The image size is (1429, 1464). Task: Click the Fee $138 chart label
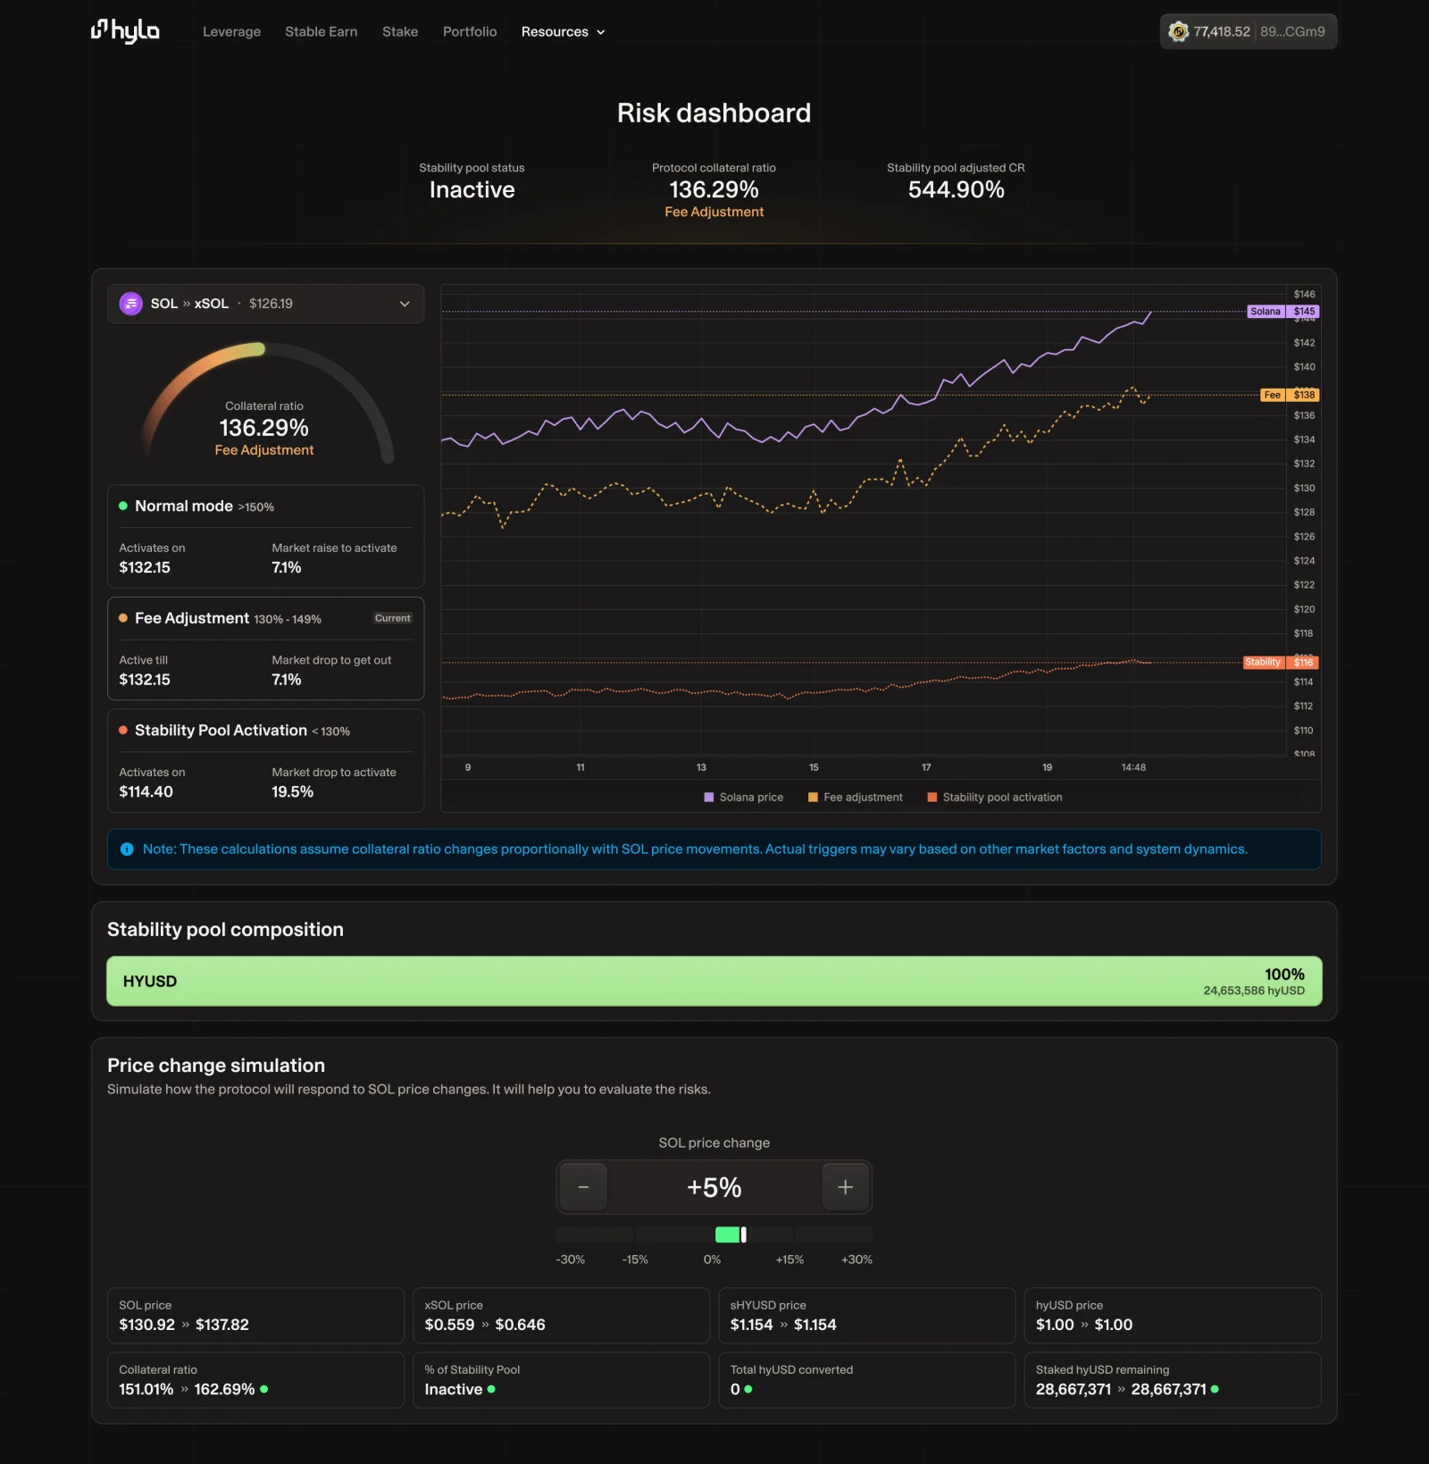tap(1290, 395)
